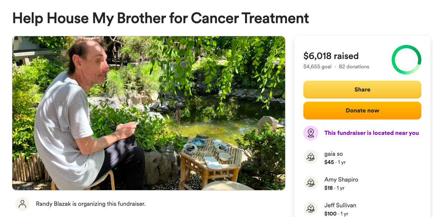Open the '82 donations' list
Viewport: 433px width, 217px height.
354,67
